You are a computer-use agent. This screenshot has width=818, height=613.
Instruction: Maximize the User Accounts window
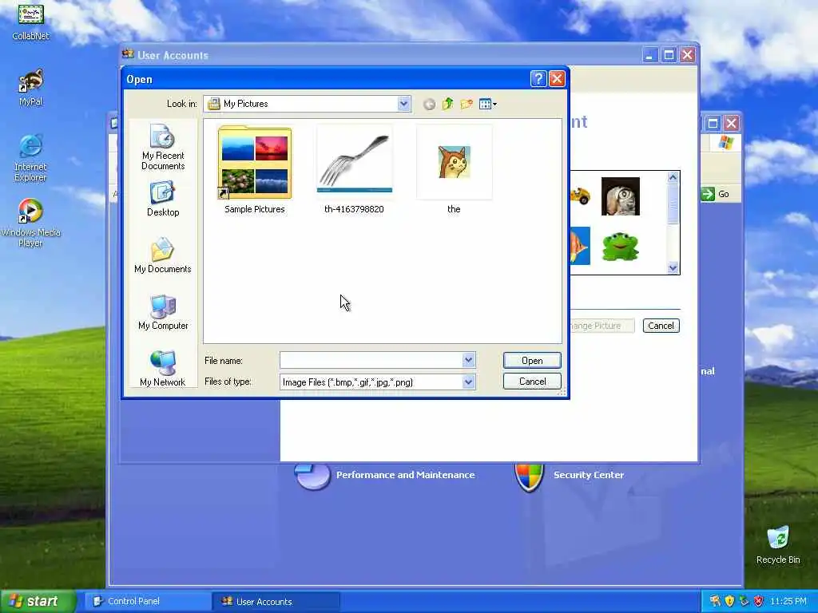[669, 55]
